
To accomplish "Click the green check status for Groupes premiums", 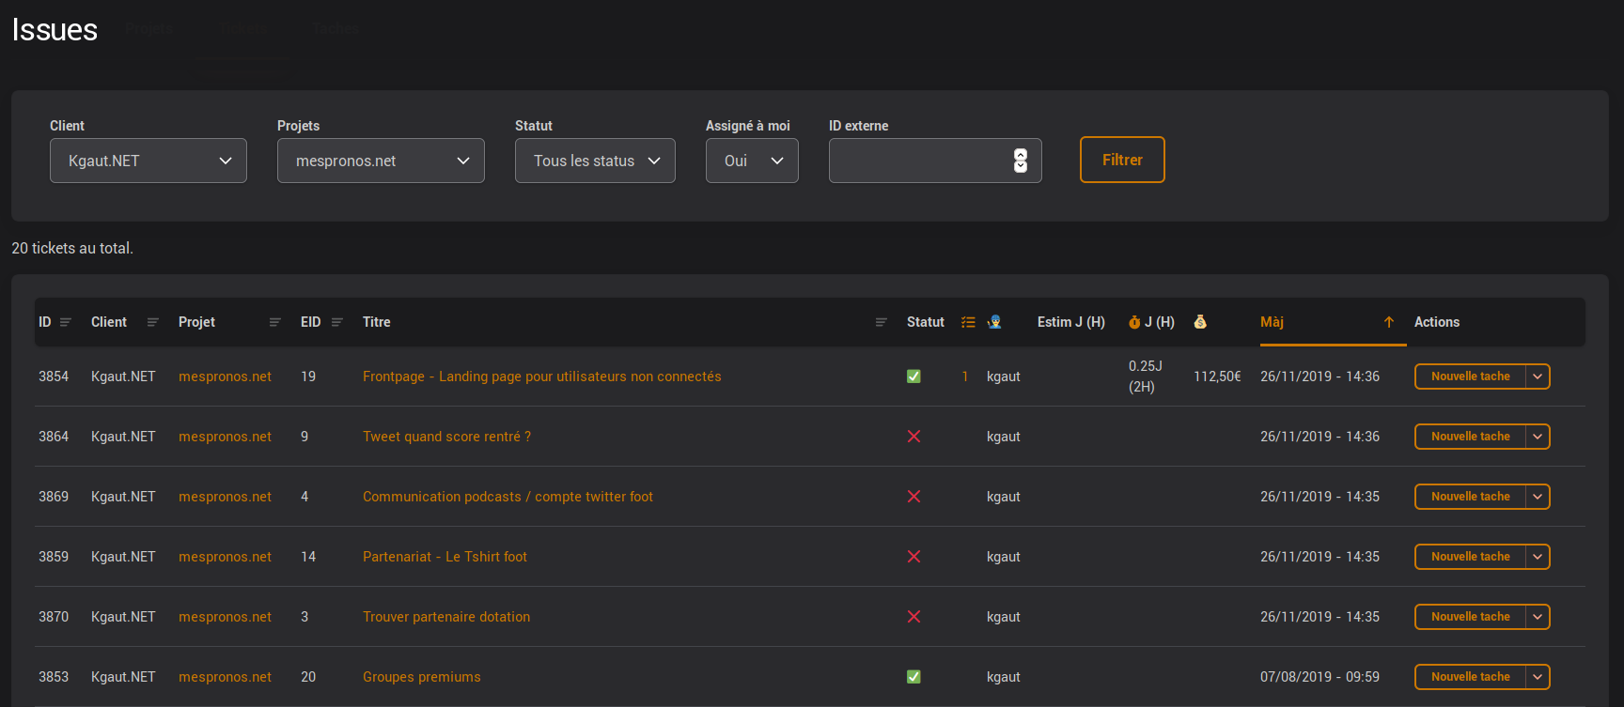I will pos(913,677).
